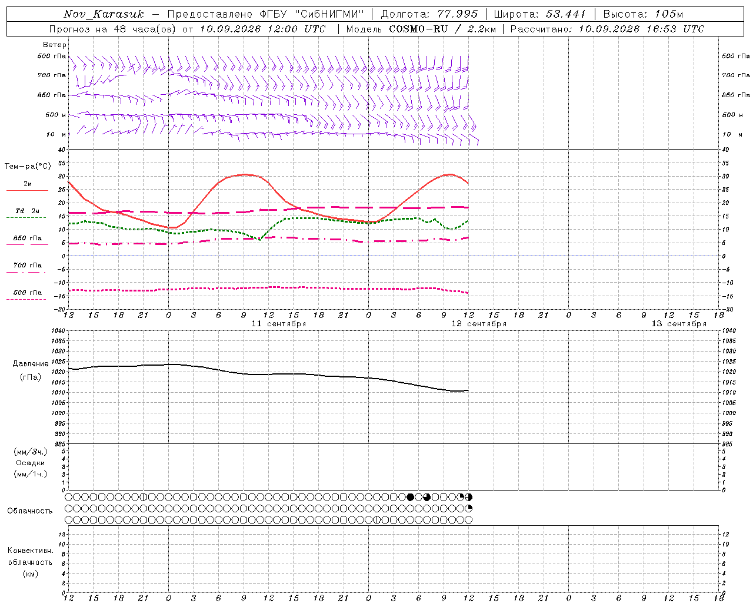Click the Ветер wind panel label
Image resolution: width=753 pixels, height=603 pixels.
pos(55,45)
